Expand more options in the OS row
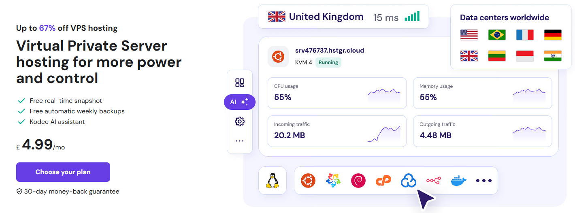Screen dimensions: 575x213 click(483, 181)
